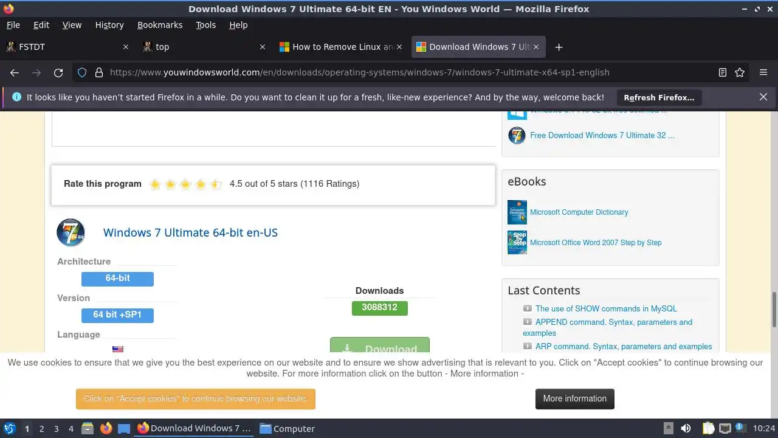Switch to virtual desktop 2
The image size is (778, 438).
coord(41,428)
